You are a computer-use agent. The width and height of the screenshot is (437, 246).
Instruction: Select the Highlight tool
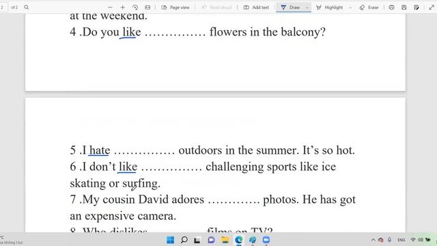(330, 8)
